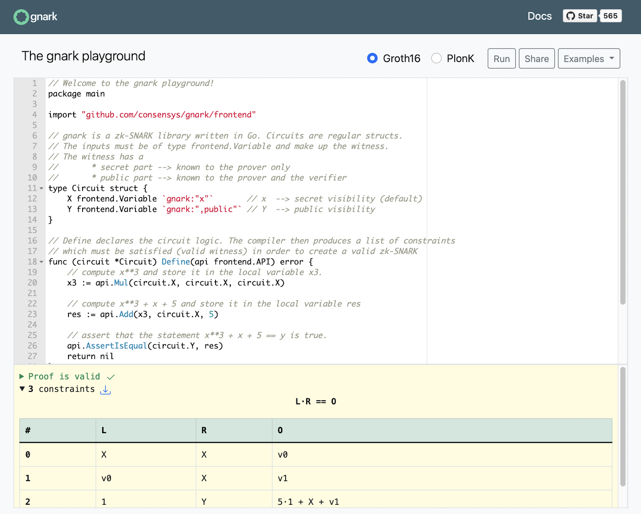Click 'The gnark playground' heading
Image resolution: width=641 pixels, height=514 pixels.
coord(83,56)
